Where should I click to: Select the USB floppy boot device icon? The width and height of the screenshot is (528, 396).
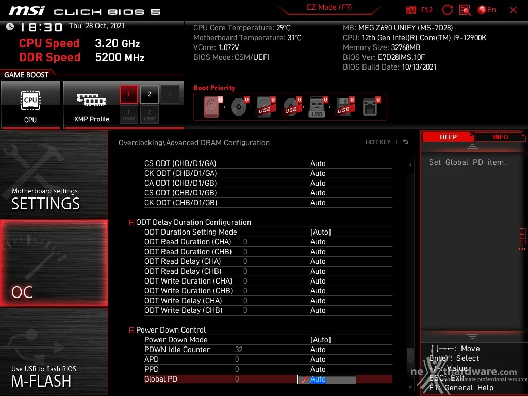[344, 106]
